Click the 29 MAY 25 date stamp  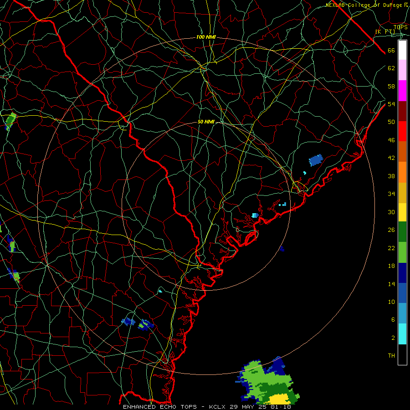248,407
